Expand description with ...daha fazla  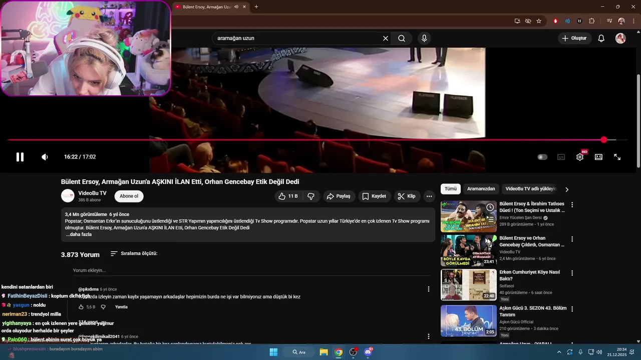(x=79, y=234)
